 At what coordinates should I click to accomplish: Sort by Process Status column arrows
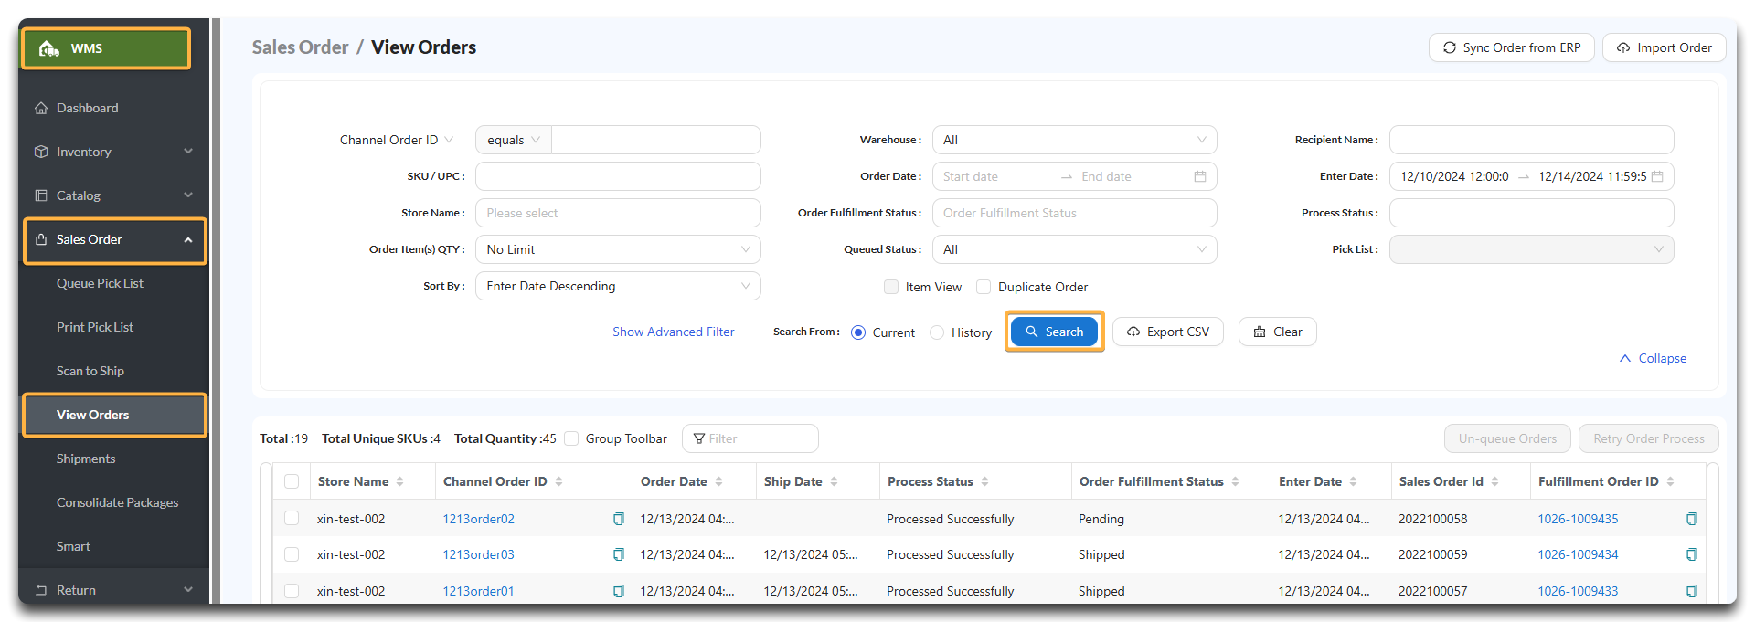pyautogui.click(x=984, y=481)
